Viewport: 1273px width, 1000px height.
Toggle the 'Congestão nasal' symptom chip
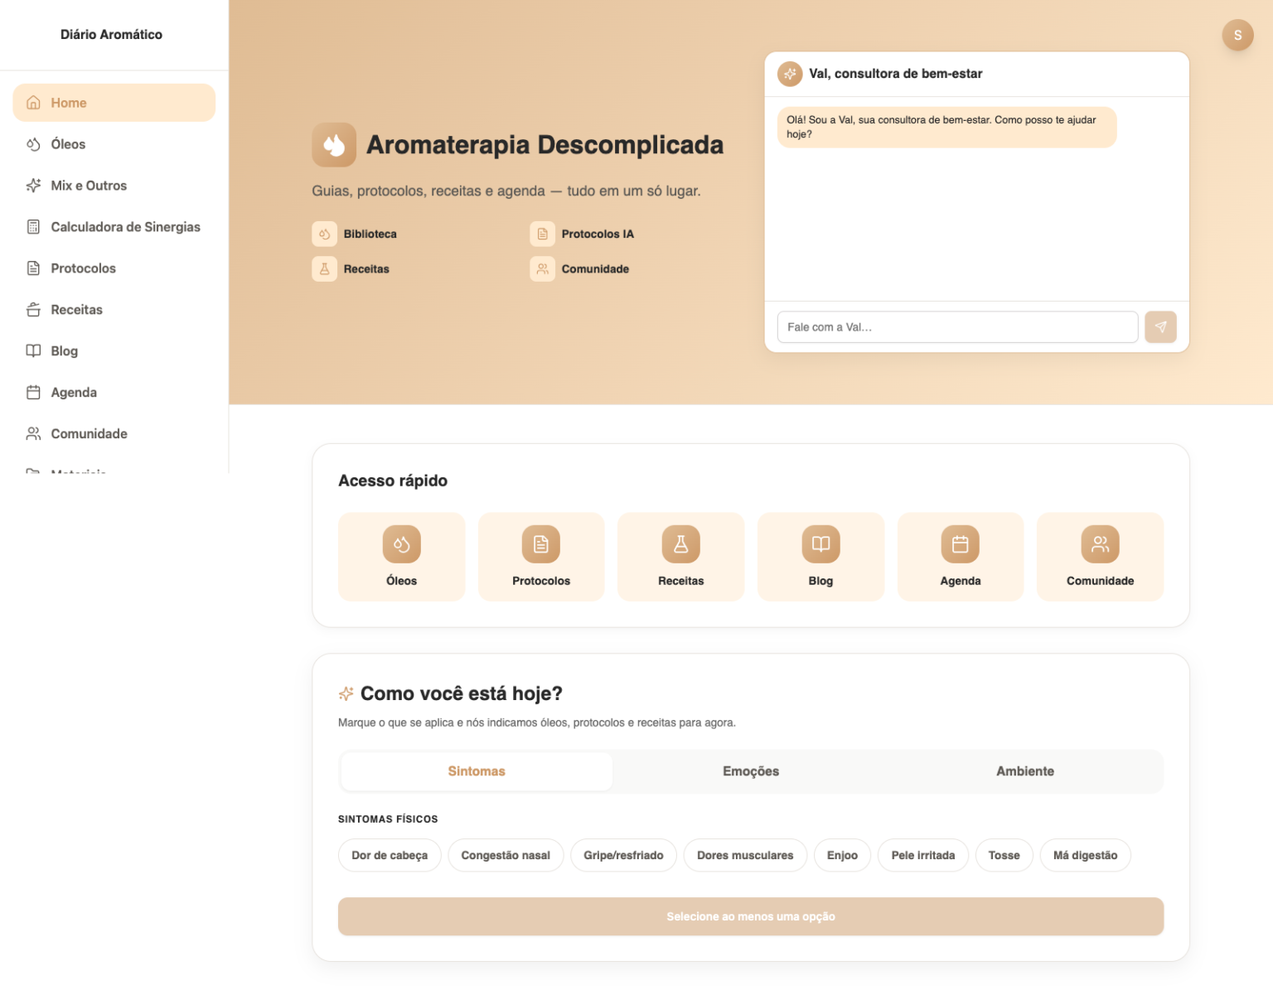point(506,855)
